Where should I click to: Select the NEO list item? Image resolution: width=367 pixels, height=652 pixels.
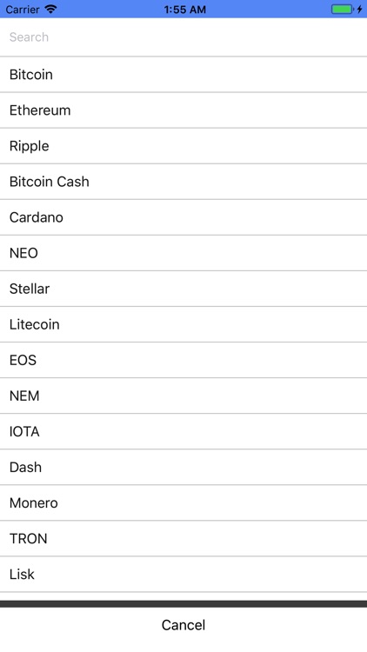(183, 253)
